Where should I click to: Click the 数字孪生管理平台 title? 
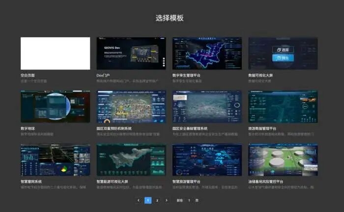point(186,75)
